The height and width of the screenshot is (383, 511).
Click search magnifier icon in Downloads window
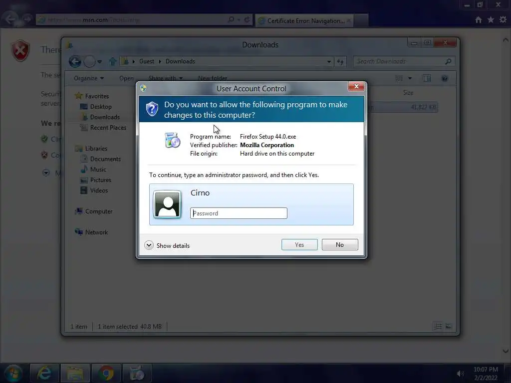coord(449,61)
